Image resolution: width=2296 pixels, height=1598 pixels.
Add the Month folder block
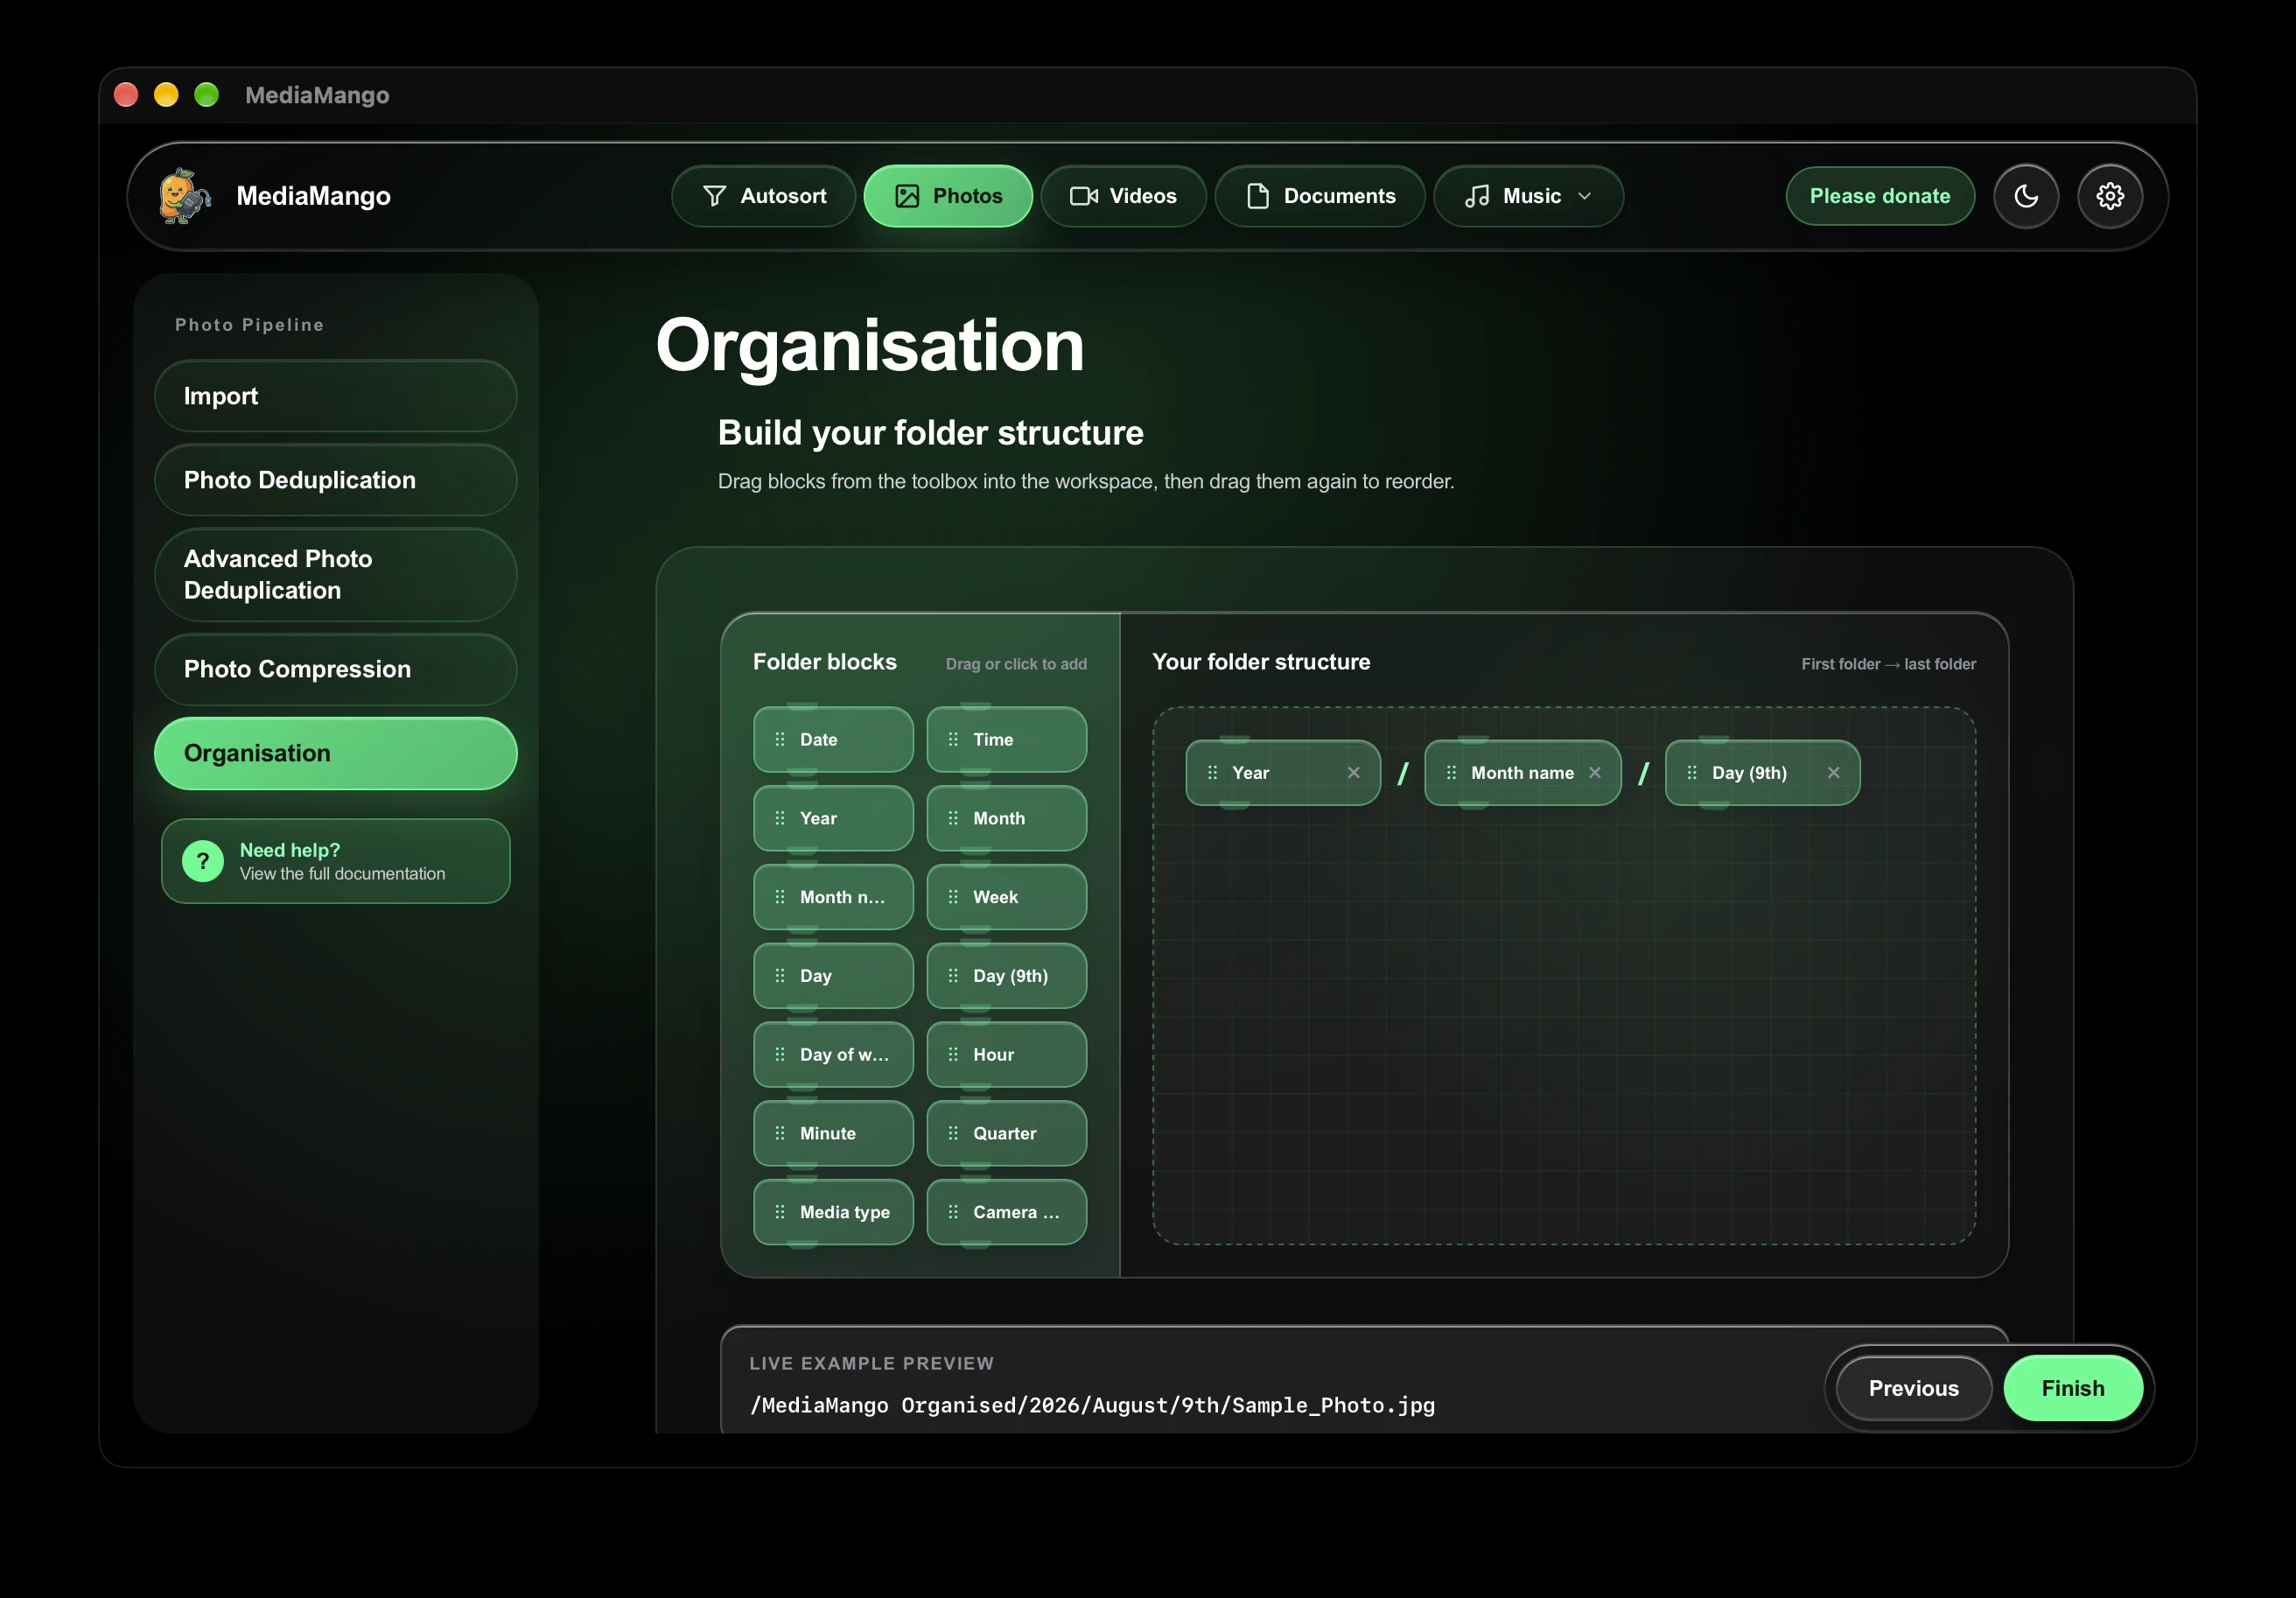coord(1006,818)
